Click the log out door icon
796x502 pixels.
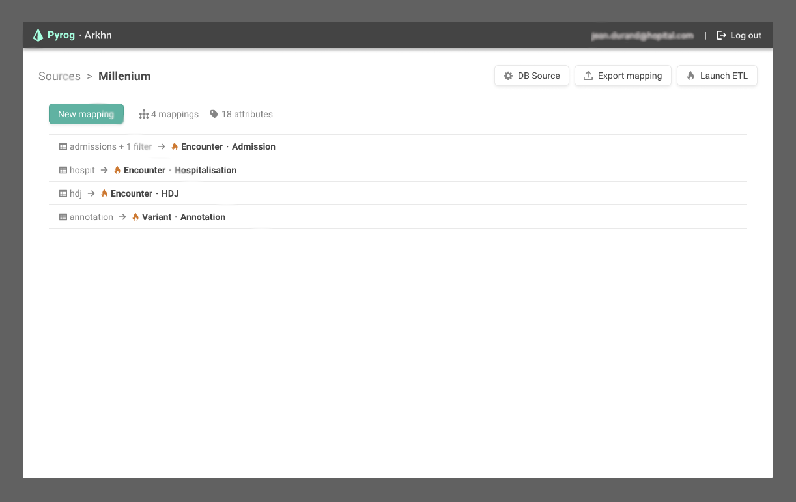[722, 35]
